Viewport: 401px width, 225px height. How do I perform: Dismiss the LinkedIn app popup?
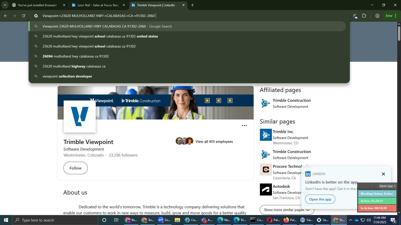383,174
